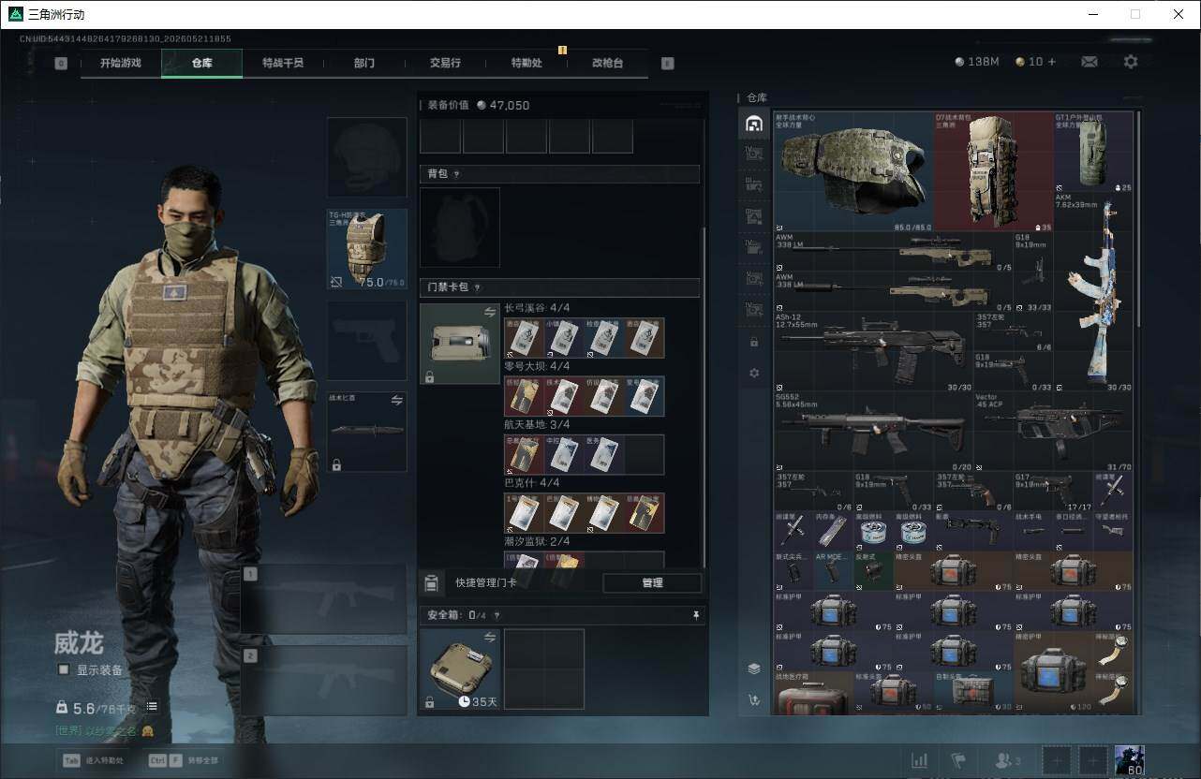Open game settings gear in top bar

point(1131,62)
